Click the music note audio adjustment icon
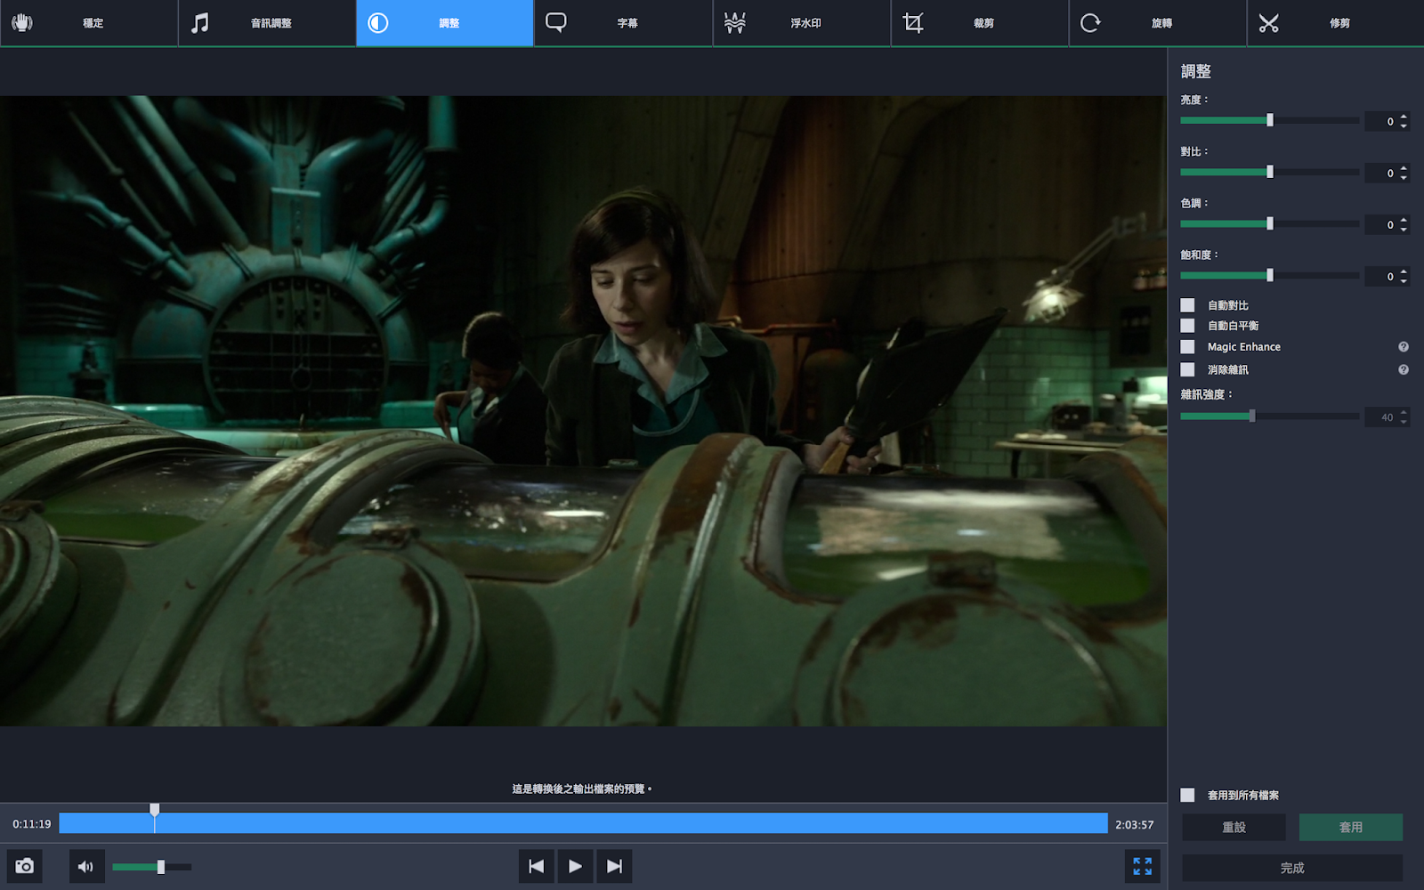The height and width of the screenshot is (890, 1424). 200,22
